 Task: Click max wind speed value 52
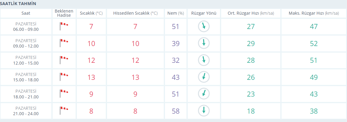point(314,43)
